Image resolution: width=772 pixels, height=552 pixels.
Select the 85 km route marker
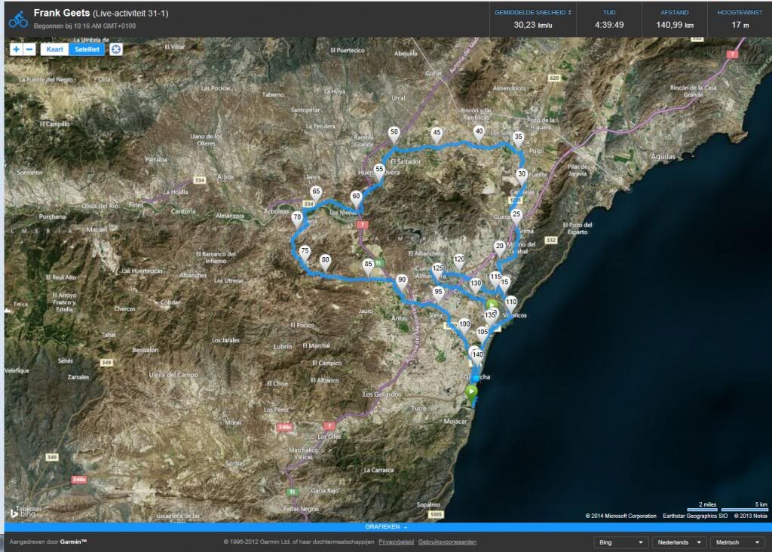tap(368, 266)
